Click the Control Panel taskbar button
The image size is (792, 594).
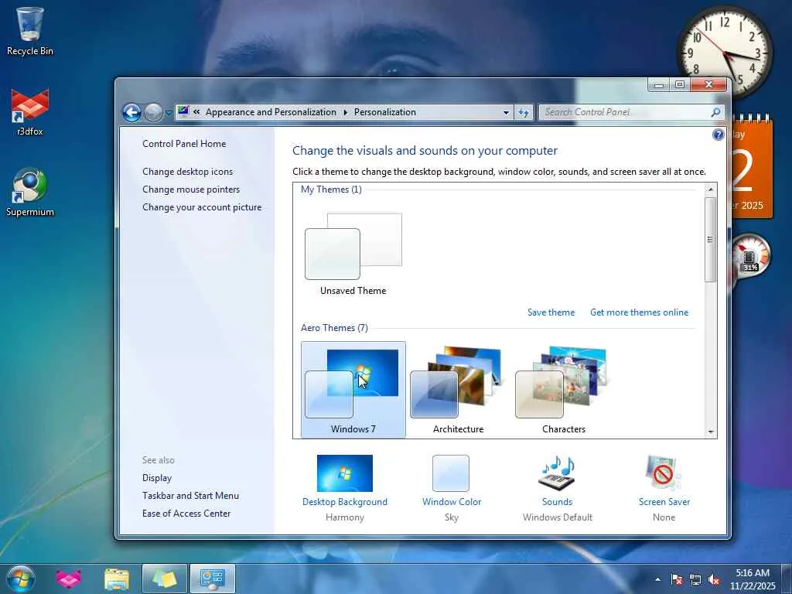(x=213, y=579)
